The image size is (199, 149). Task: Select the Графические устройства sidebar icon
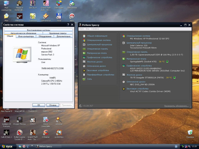pyautogui.click(x=84, y=58)
